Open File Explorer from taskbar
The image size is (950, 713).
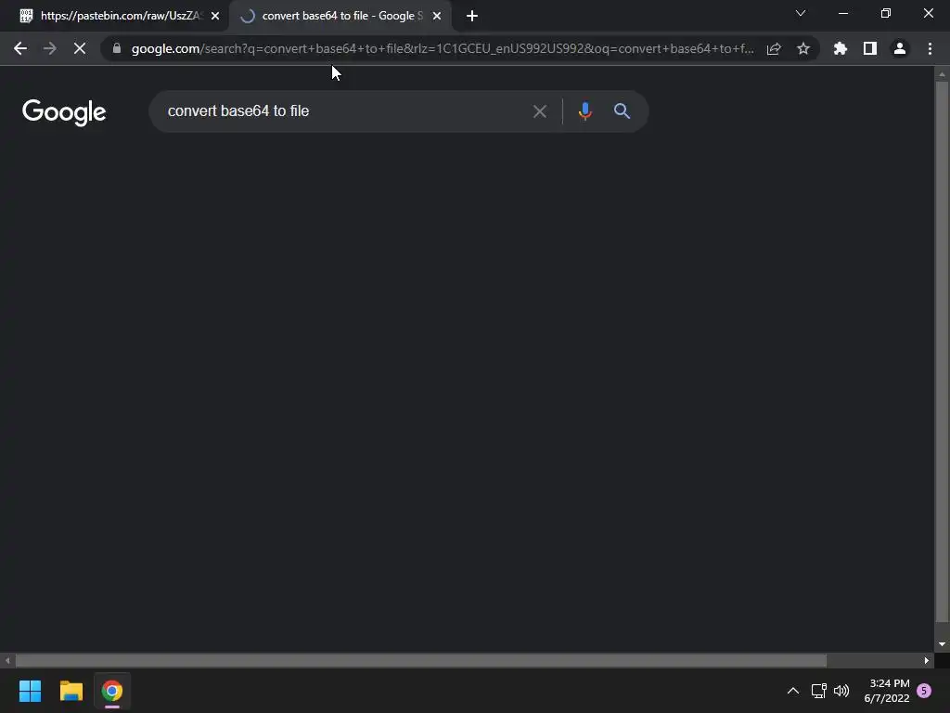71,691
